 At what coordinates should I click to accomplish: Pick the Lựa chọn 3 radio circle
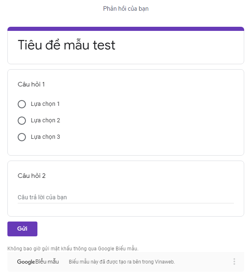22,137
